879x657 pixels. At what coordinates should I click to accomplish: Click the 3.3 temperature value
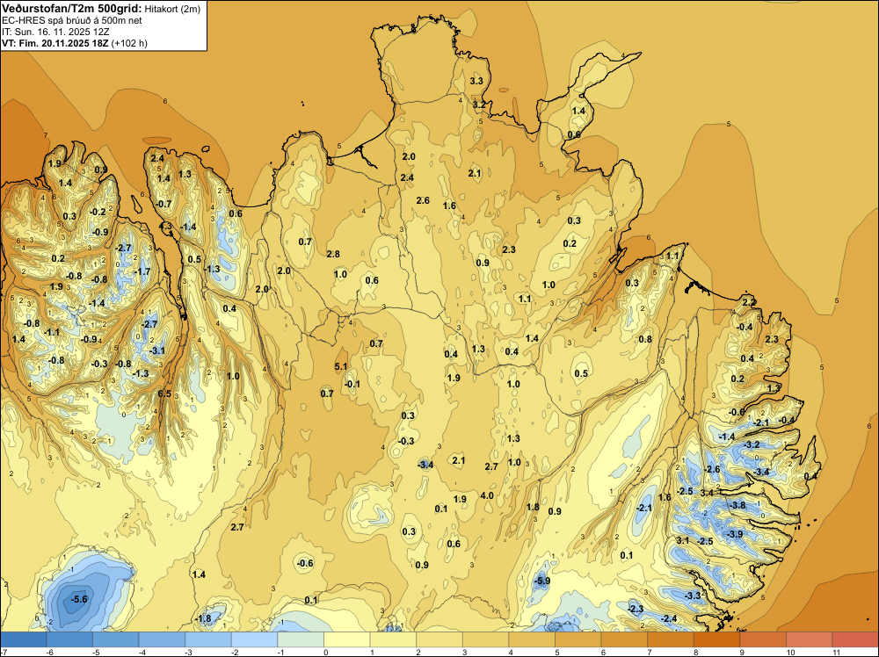point(476,81)
